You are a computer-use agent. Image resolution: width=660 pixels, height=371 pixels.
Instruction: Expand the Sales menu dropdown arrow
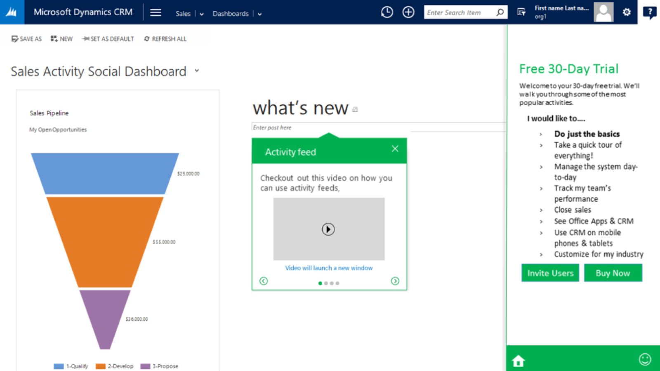[x=202, y=14]
